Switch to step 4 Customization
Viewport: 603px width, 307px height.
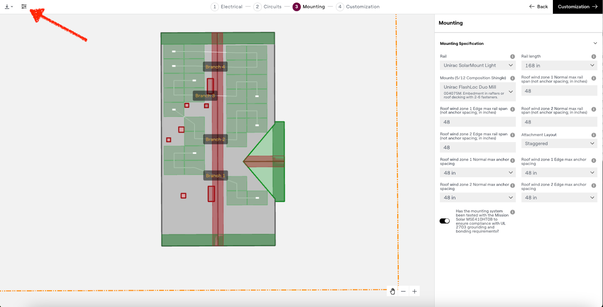[358, 7]
